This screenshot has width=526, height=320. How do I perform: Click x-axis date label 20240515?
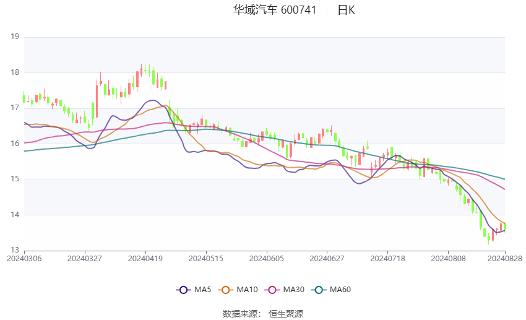(x=206, y=259)
